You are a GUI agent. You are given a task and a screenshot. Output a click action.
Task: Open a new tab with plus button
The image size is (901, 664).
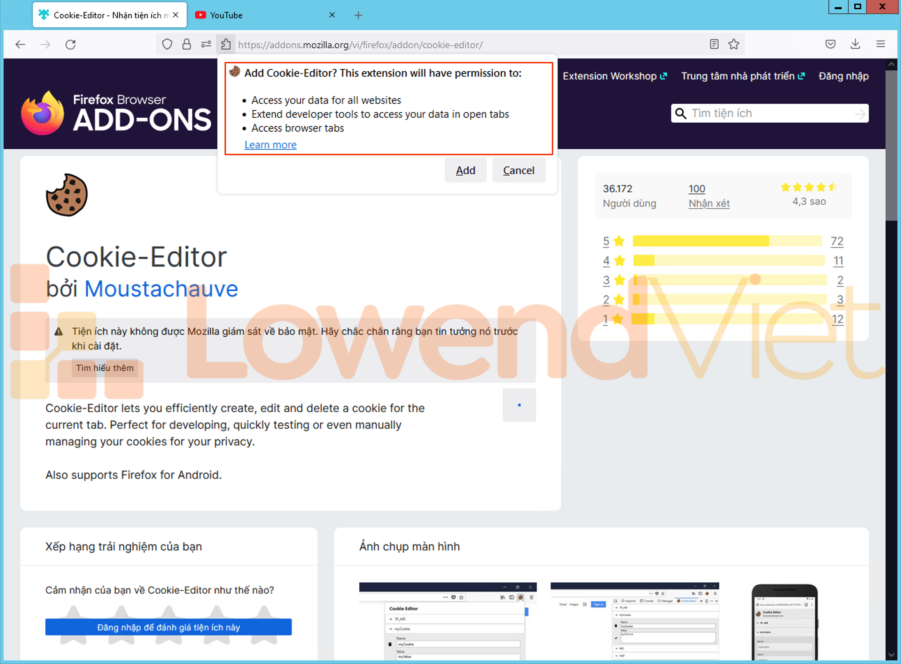358,15
